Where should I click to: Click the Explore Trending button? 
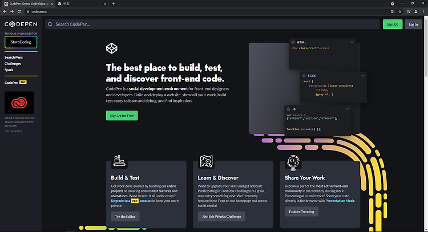click(301, 211)
